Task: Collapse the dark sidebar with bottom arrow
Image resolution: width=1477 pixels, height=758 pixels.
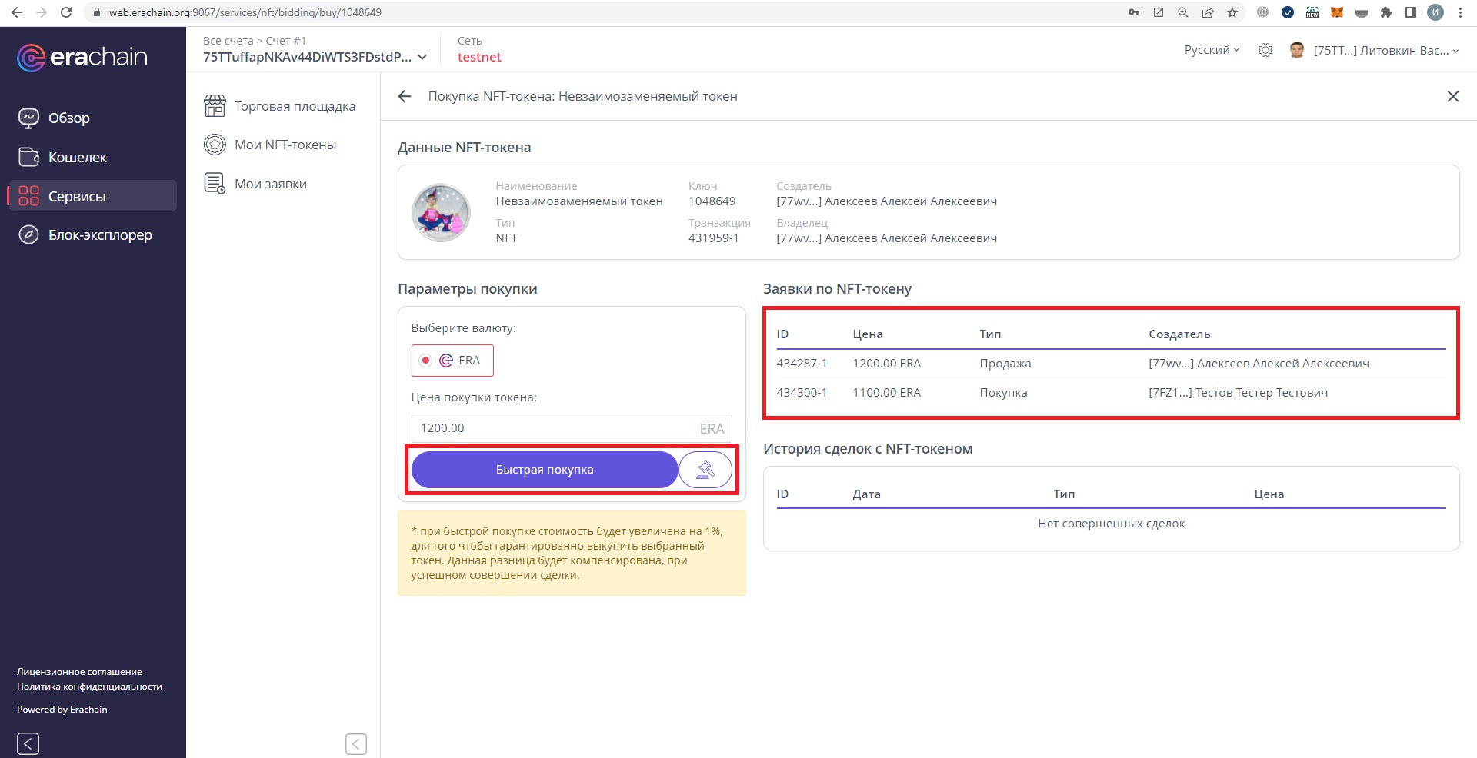Action: point(28,743)
